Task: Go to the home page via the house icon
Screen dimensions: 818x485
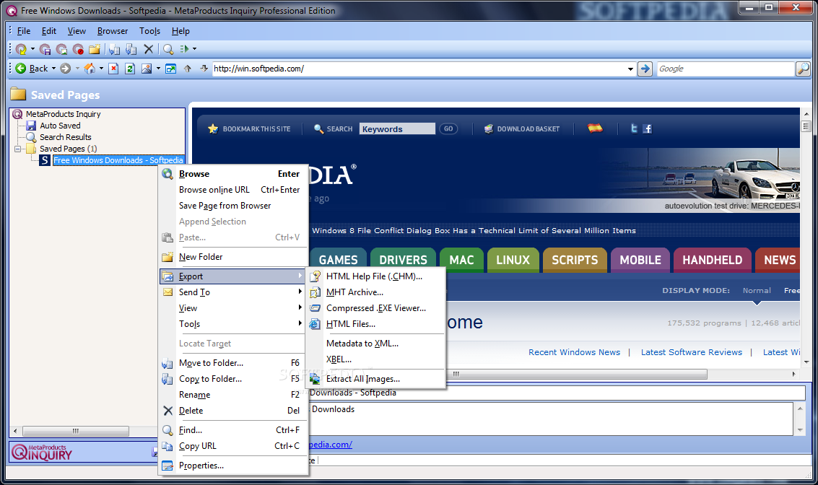Action: (x=90, y=69)
